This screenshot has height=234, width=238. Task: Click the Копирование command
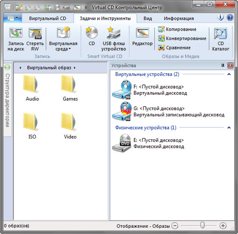click(x=177, y=29)
